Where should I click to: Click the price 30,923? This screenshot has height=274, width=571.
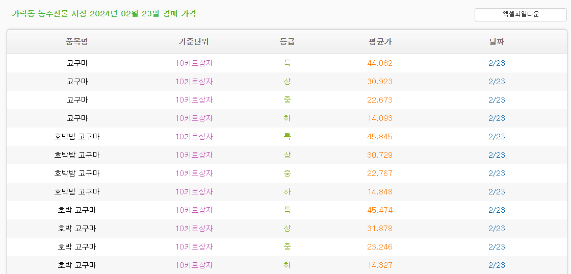point(380,82)
